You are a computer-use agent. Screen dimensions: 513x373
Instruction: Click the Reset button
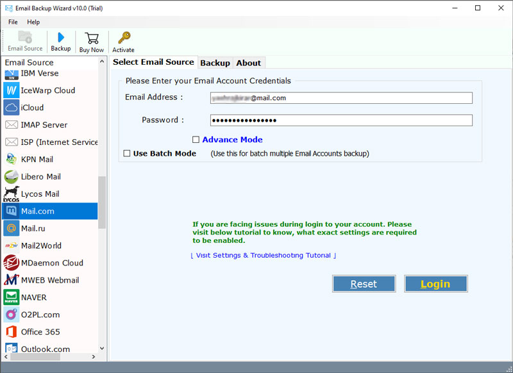click(x=364, y=284)
